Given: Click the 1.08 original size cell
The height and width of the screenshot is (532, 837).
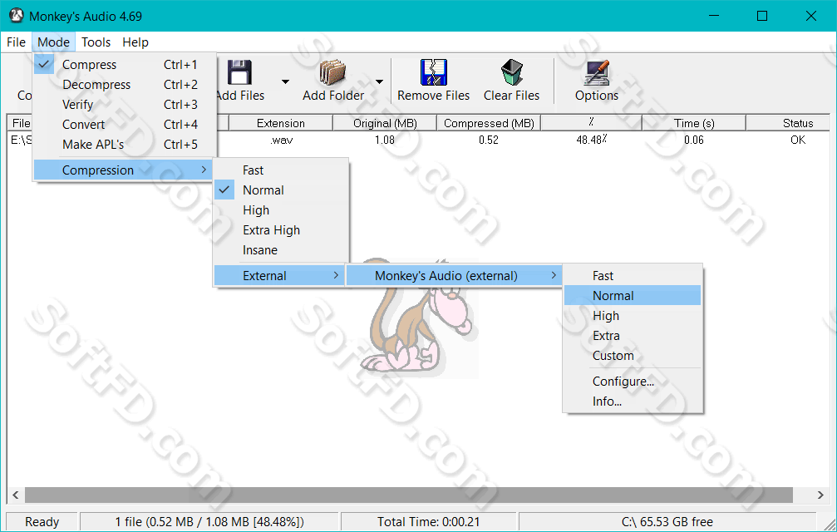Looking at the screenshot, I should [384, 140].
